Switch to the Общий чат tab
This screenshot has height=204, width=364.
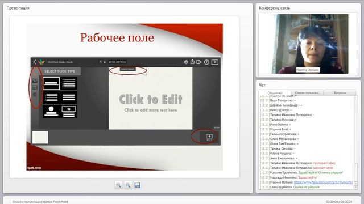point(275,93)
